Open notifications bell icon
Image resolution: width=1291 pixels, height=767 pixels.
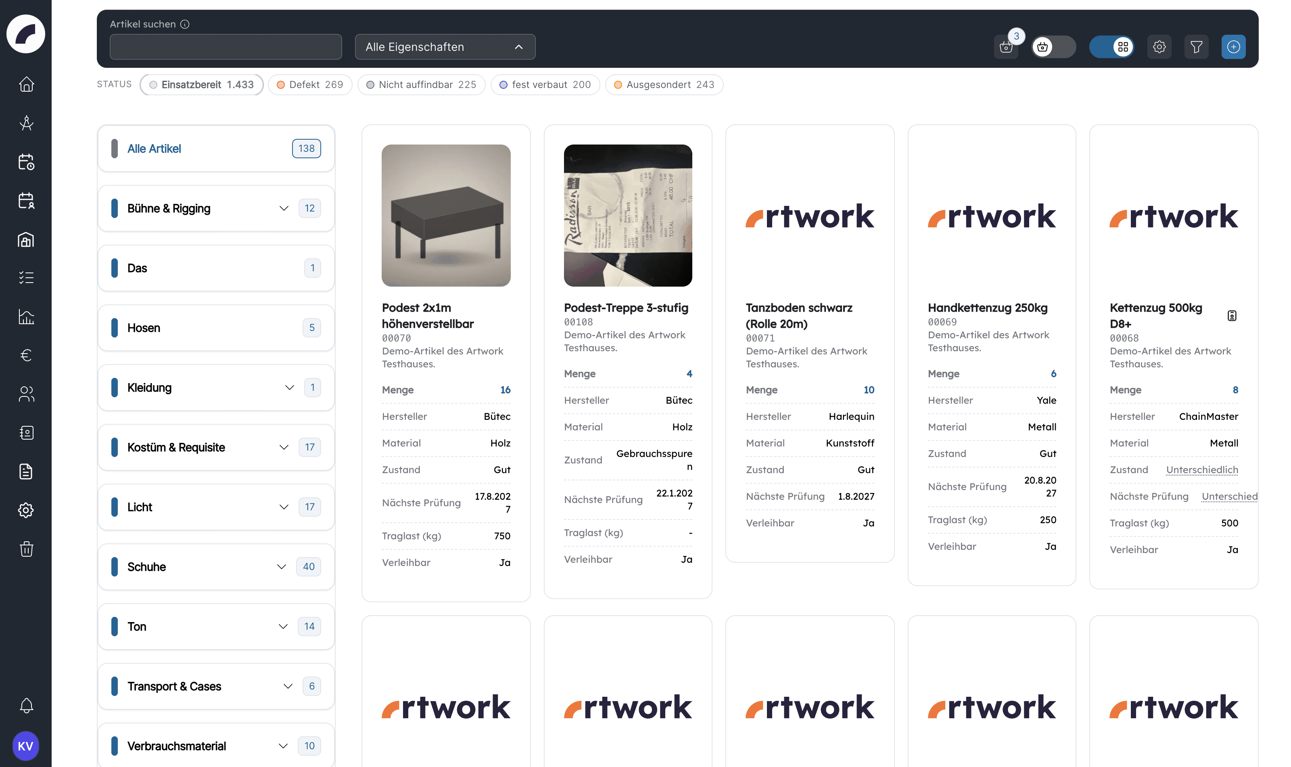pos(26,706)
